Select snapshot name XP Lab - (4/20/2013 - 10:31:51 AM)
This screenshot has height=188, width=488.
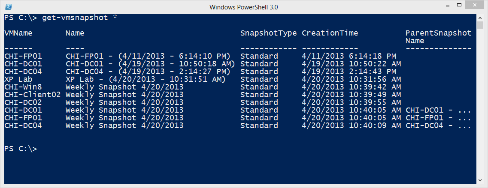click(x=145, y=79)
